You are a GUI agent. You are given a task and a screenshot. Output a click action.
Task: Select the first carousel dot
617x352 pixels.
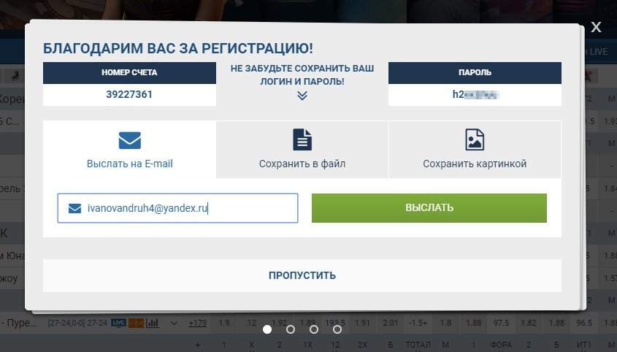267,329
